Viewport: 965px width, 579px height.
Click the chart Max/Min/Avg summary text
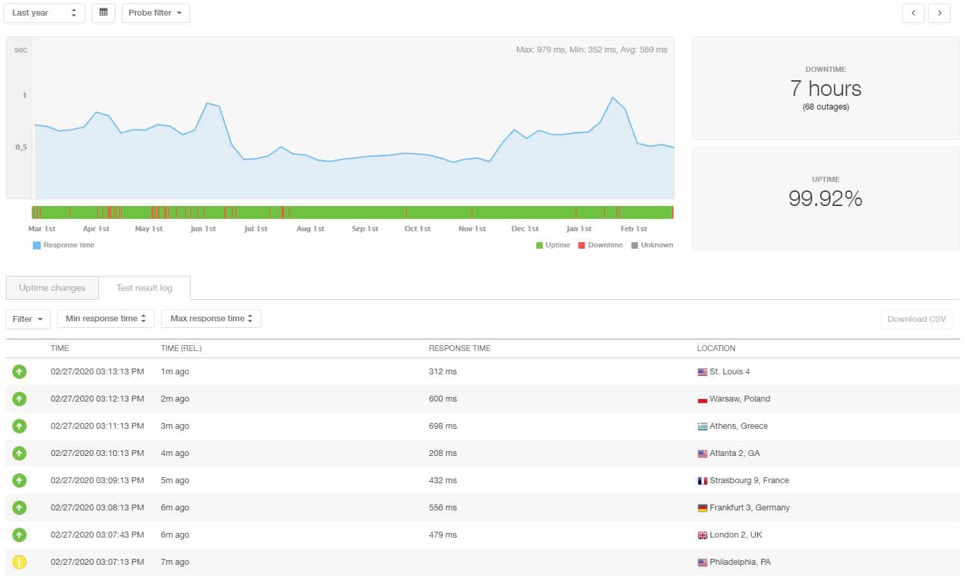[591, 50]
